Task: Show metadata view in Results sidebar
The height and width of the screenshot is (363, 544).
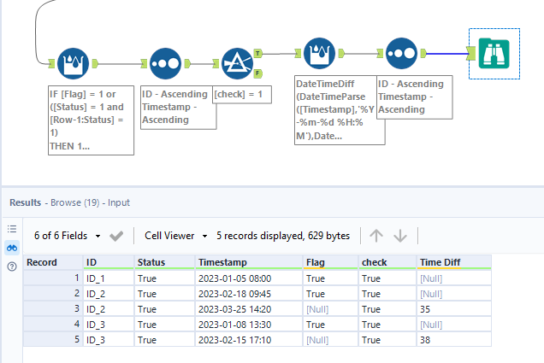Action: coord(12,229)
